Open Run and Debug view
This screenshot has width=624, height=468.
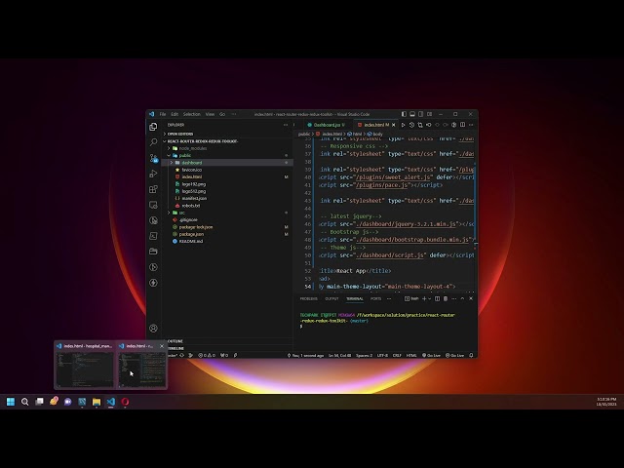click(153, 174)
